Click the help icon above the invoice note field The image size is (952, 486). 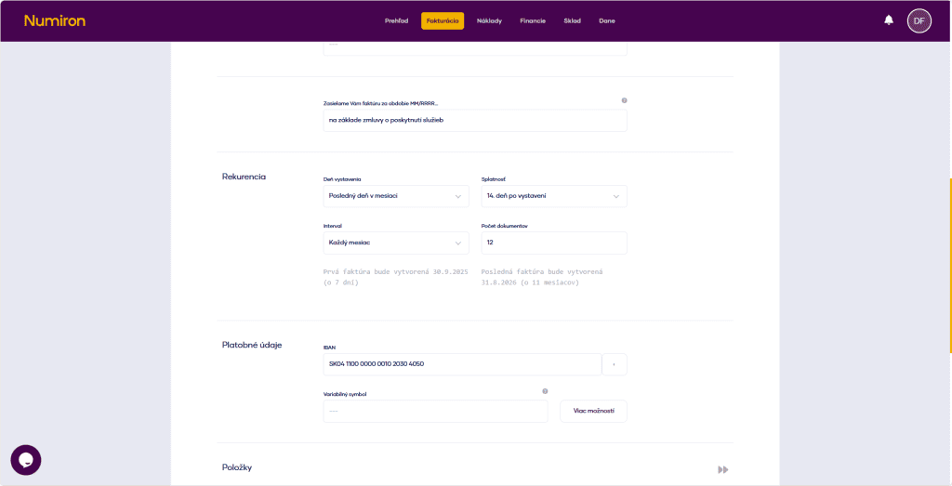click(x=624, y=100)
